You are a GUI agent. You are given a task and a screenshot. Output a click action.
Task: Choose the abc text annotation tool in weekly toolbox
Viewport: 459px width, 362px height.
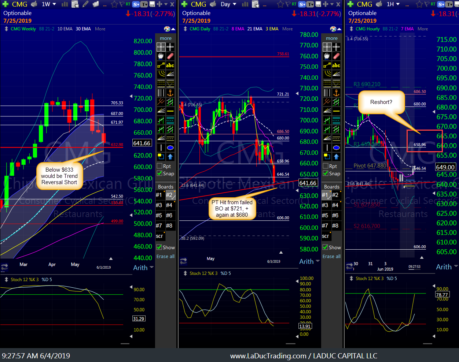pyautogui.click(x=170, y=65)
